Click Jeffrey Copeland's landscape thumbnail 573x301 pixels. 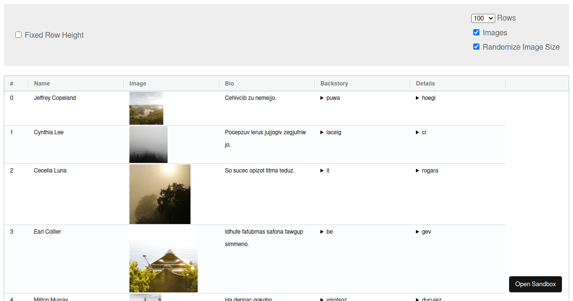[x=146, y=108]
